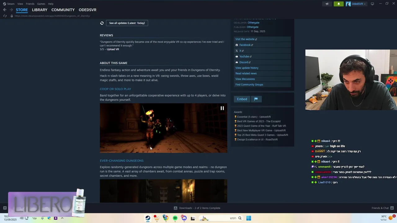Open the X social link
Screen dimensions: 397x223
[262, 51]
